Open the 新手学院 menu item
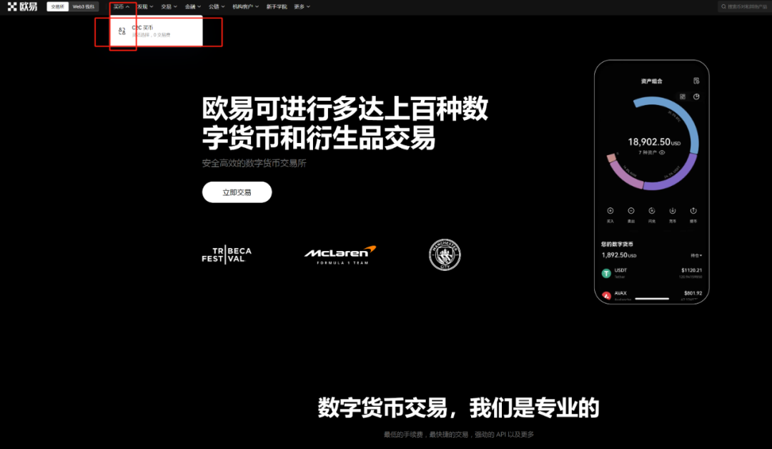 pos(277,6)
